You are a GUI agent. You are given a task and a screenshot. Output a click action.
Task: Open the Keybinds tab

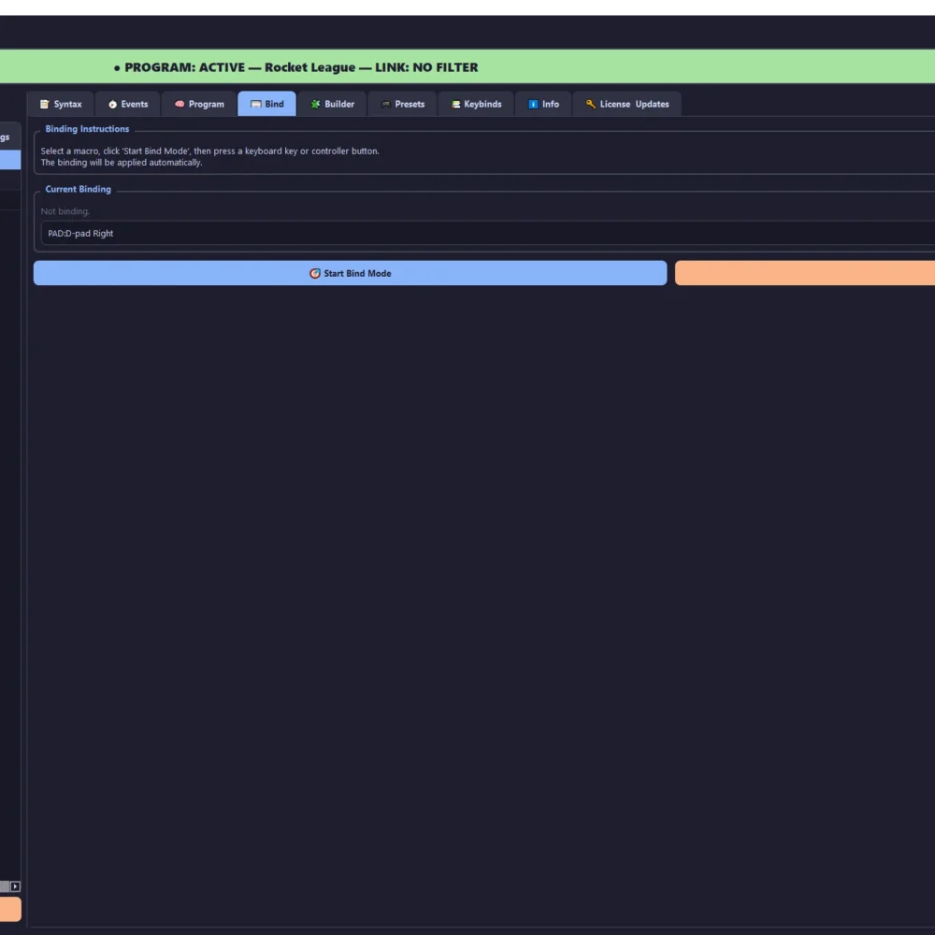click(x=476, y=104)
